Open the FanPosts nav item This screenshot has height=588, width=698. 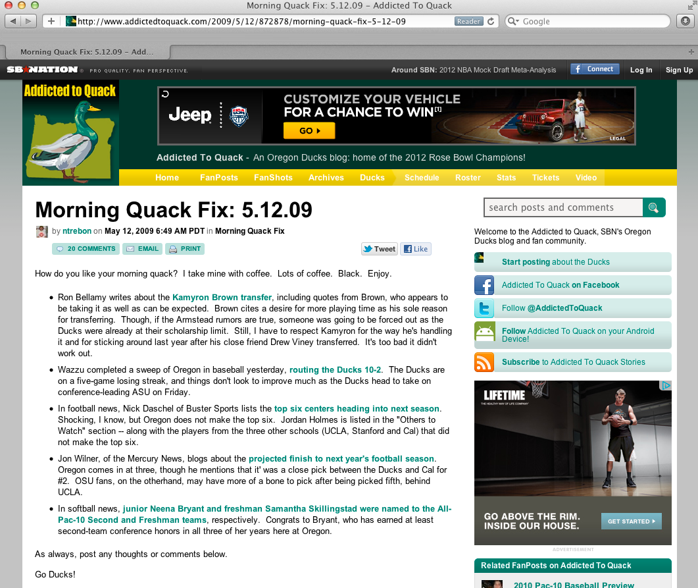coord(218,177)
